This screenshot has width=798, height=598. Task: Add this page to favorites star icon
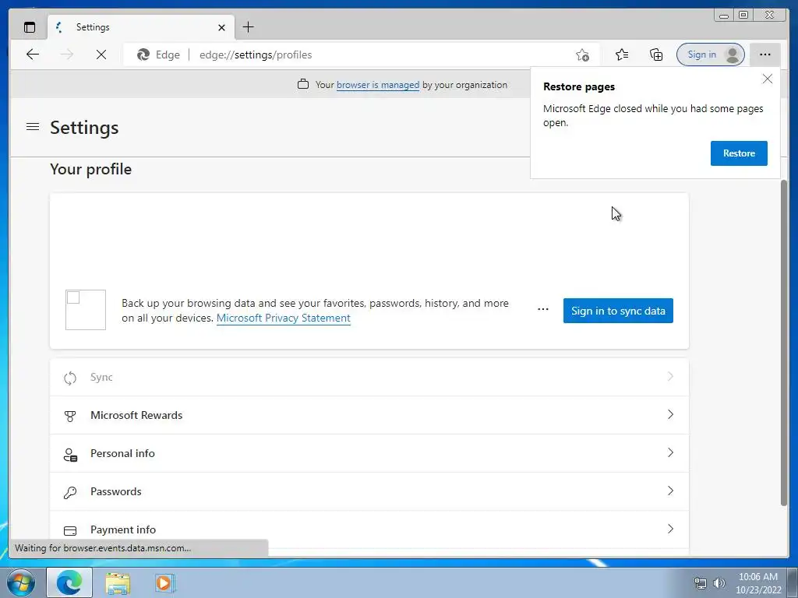point(582,55)
